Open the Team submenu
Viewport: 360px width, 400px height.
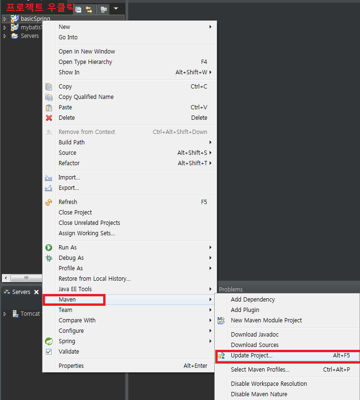[x=130, y=310]
